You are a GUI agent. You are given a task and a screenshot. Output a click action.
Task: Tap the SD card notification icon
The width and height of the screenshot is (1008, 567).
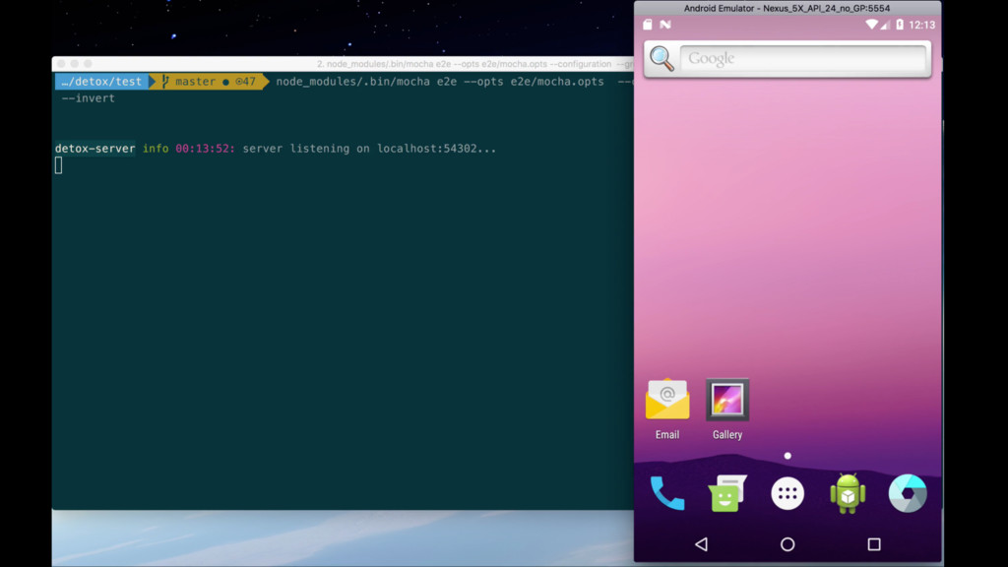pos(648,25)
